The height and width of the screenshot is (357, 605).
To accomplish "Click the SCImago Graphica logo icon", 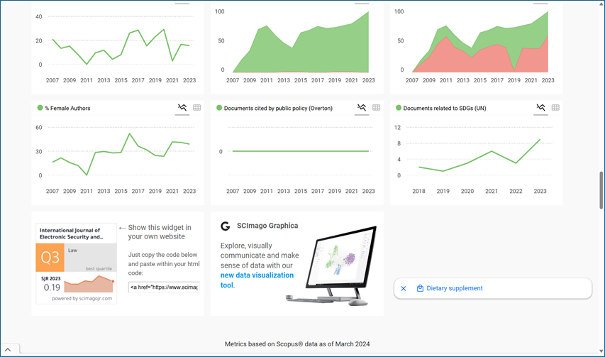I will [226, 226].
